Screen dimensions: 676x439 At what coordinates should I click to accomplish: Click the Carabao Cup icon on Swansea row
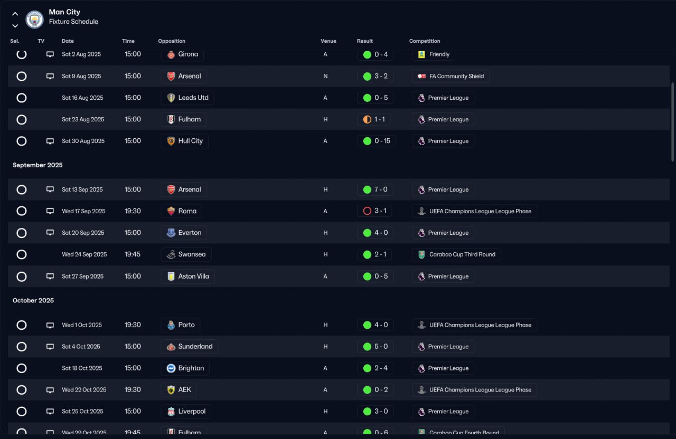tap(421, 254)
